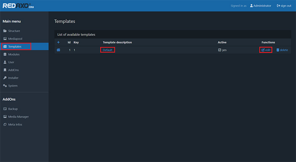Click the AddOns bookmark icon
This screenshot has height=162, width=296.
[x=5, y=70]
